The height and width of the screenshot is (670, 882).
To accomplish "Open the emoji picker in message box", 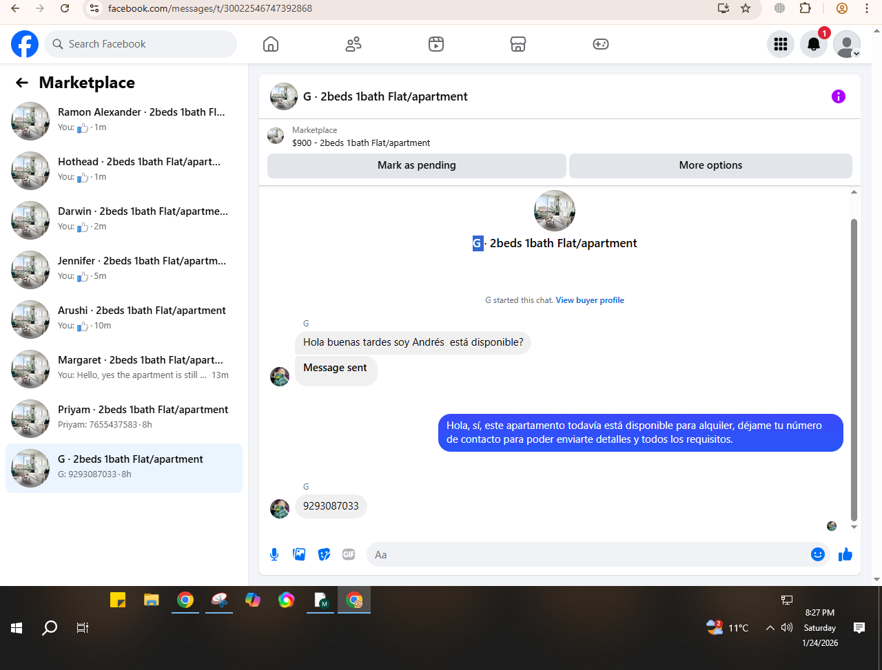I will point(818,554).
